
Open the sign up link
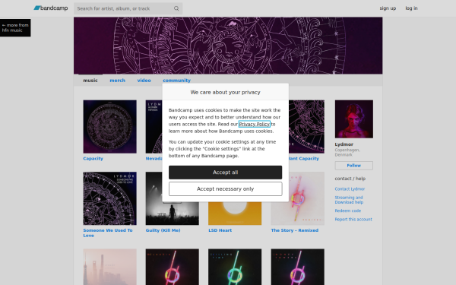pos(388,8)
